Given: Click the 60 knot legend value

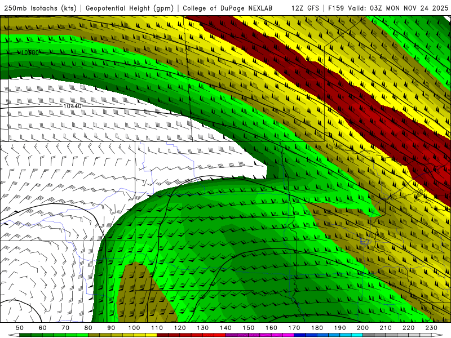Looking at the screenshot, I should pos(43,328).
